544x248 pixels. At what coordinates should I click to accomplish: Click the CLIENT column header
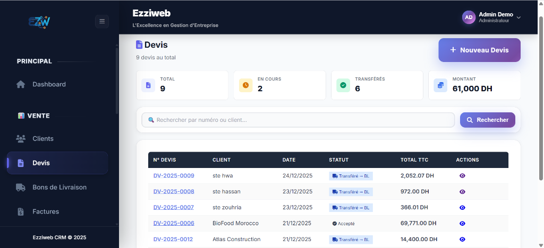[222, 160]
